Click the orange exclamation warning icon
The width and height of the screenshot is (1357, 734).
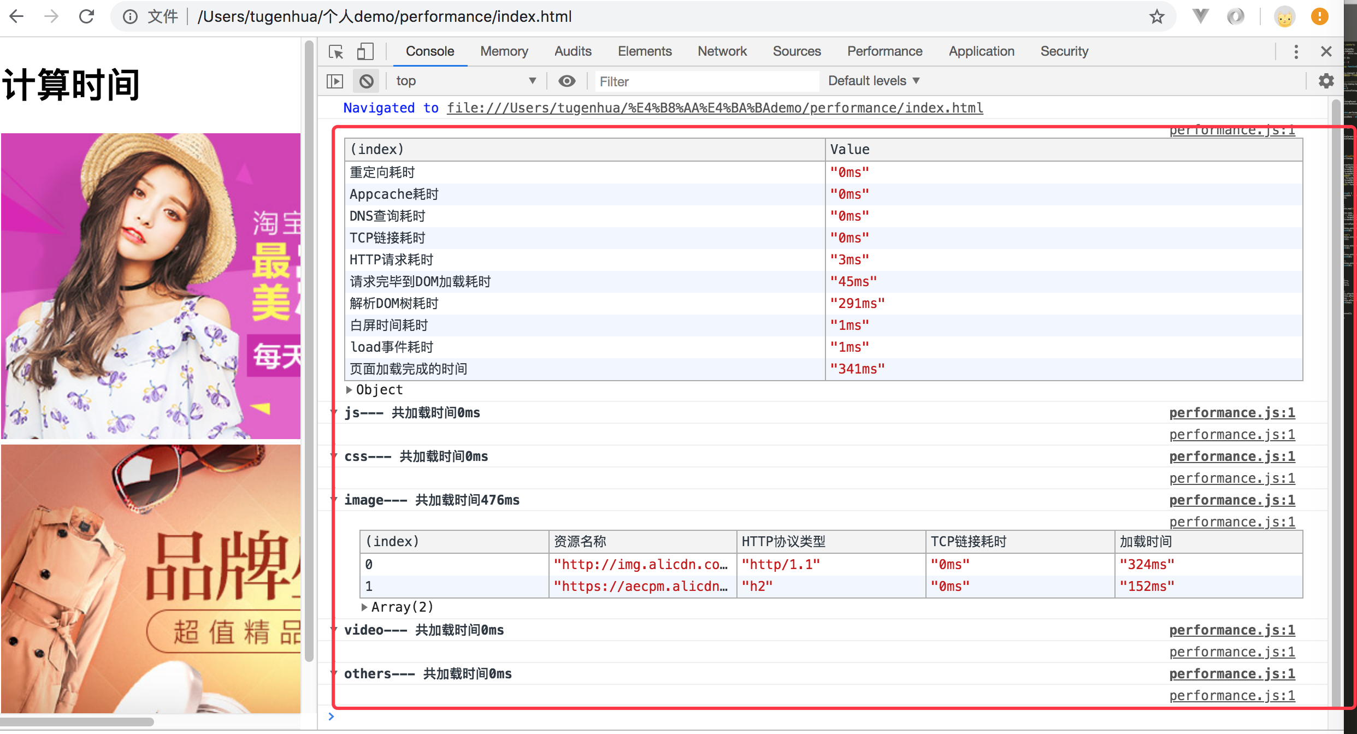click(1319, 17)
